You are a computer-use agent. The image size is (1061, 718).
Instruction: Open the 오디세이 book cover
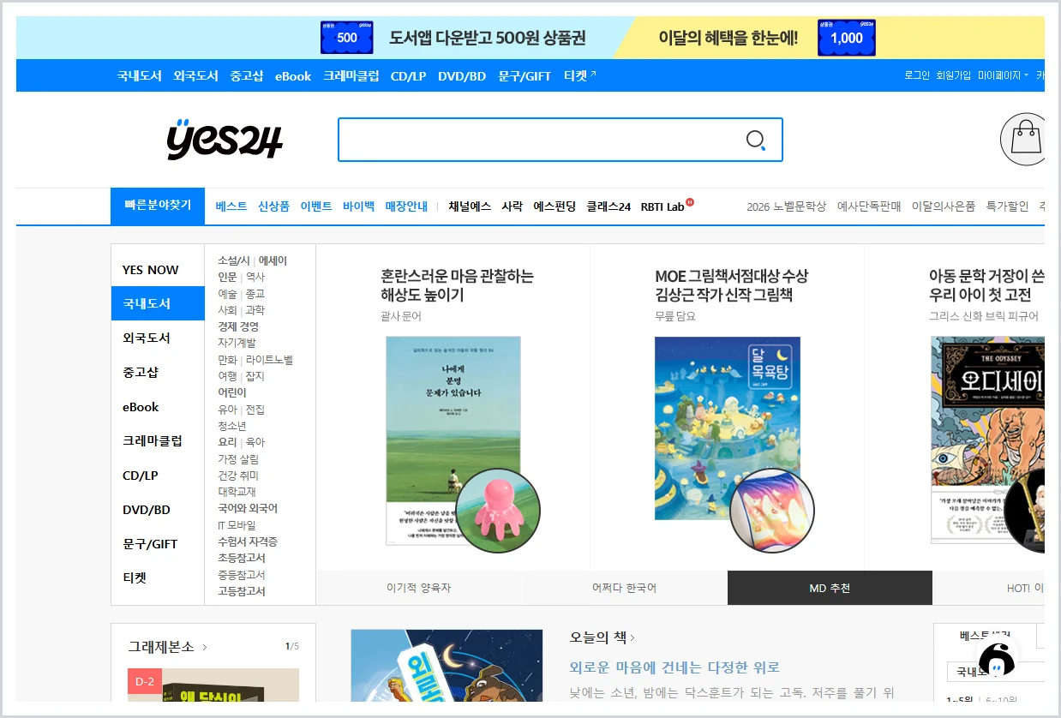click(x=987, y=440)
